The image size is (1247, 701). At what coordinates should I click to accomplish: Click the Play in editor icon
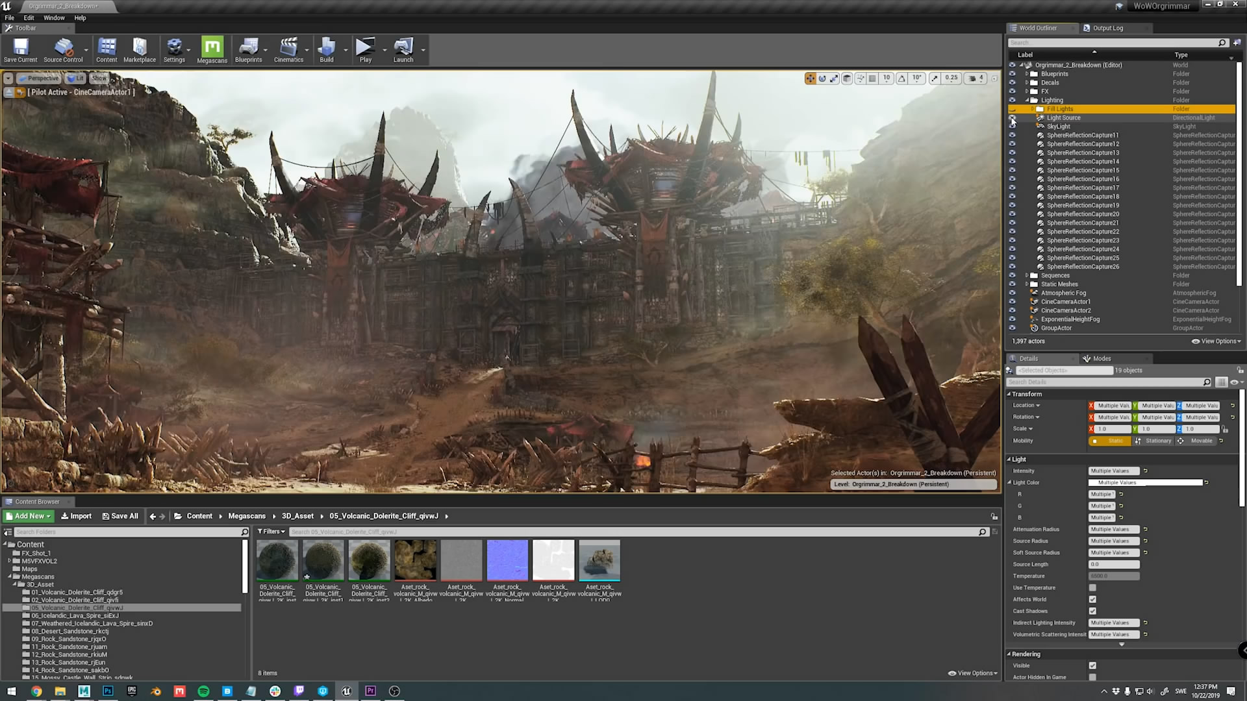click(x=365, y=47)
